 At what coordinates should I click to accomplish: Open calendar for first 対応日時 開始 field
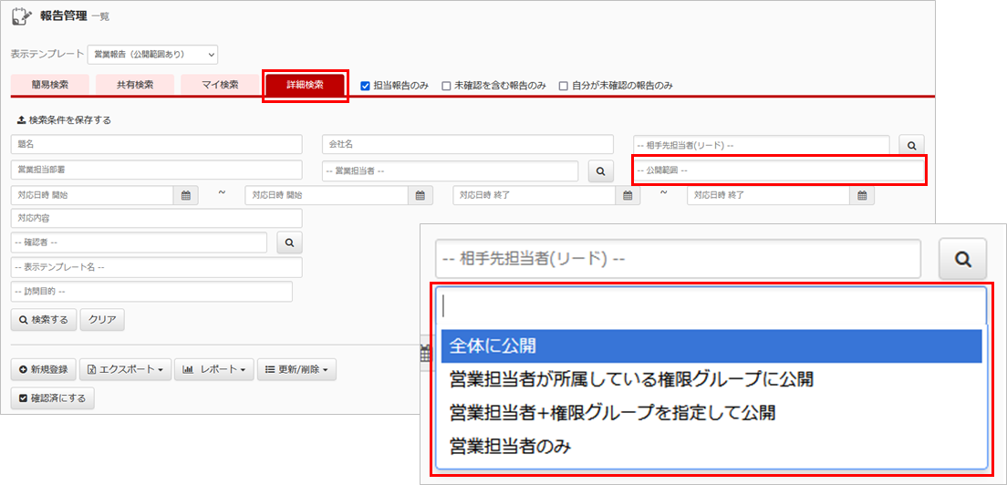(x=185, y=195)
